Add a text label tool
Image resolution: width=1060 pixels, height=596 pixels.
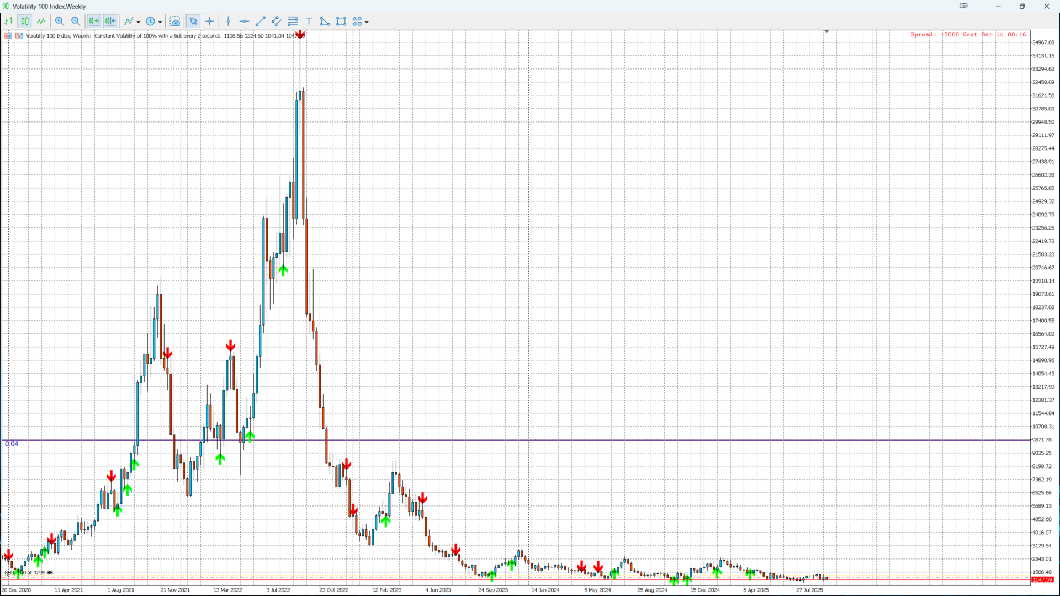click(309, 22)
